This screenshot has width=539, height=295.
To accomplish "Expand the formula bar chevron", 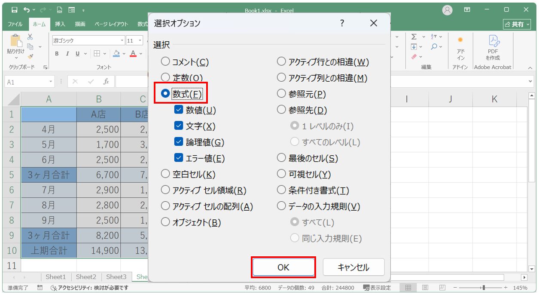I will (x=530, y=82).
